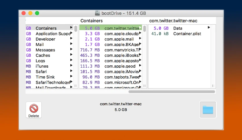Click the Containers column resize handle

[144, 86]
